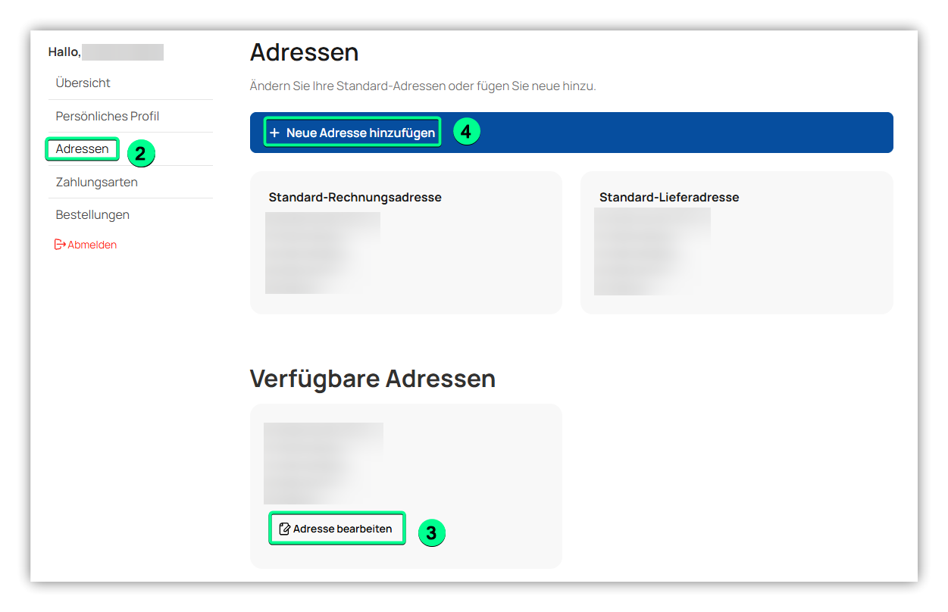Click the Standard-Lieferadresse heading
The height and width of the screenshot is (612, 948).
[669, 197]
